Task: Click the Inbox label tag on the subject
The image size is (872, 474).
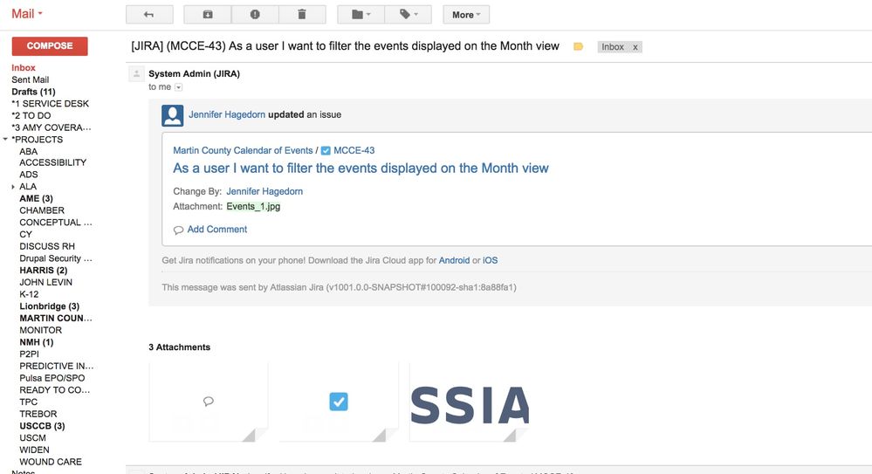Action: click(x=613, y=47)
